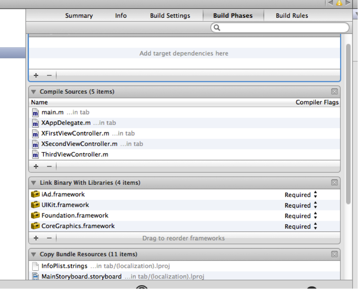Collapse the Link Binary With Libraries section
The width and height of the screenshot is (358, 289).
34,182
